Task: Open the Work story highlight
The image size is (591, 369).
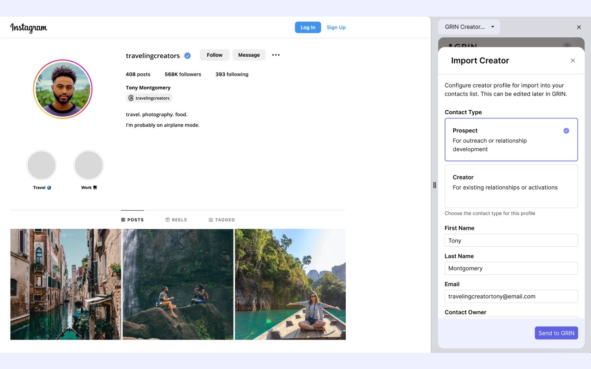Action: tap(89, 165)
